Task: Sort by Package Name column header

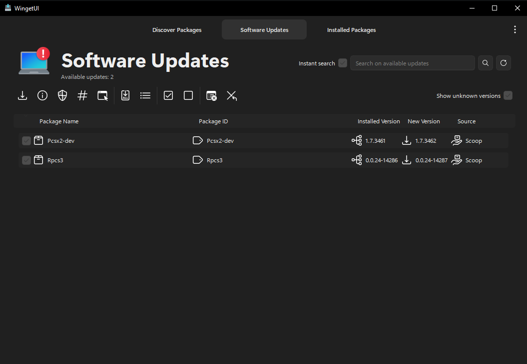Action: 59,121
